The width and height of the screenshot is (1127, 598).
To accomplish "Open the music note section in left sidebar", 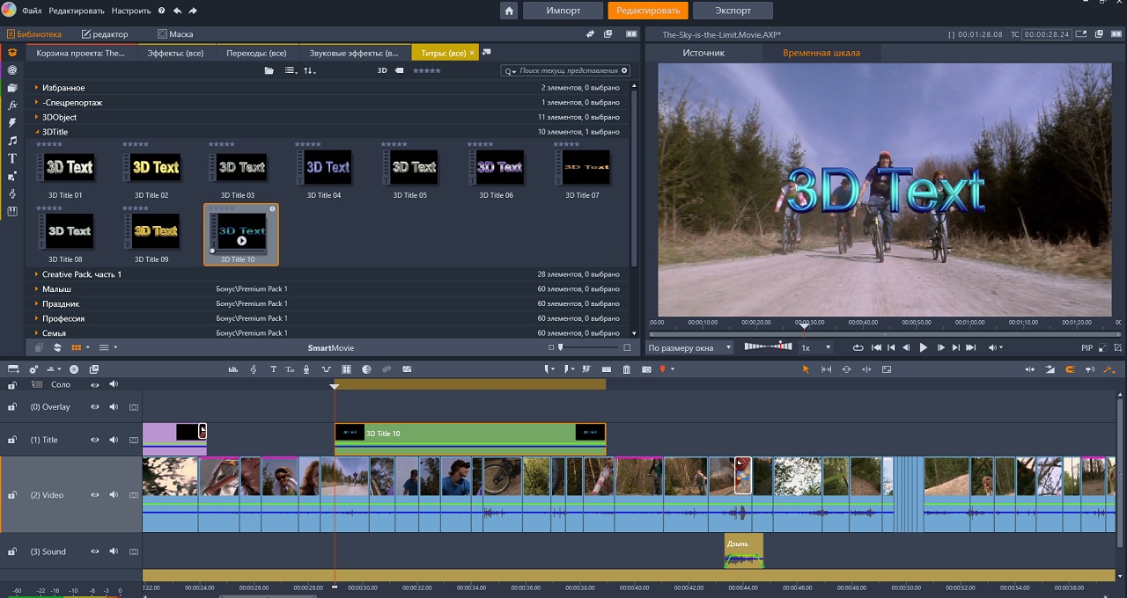I will click(12, 141).
